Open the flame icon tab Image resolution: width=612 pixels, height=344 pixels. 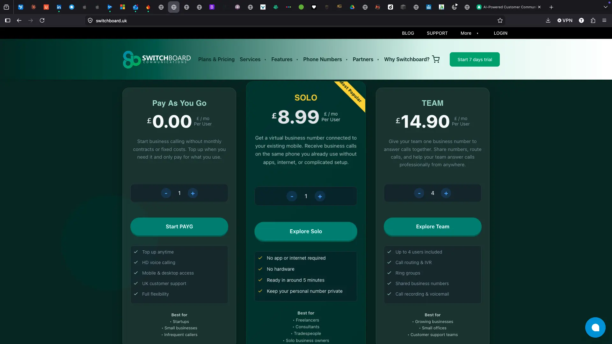148,7
